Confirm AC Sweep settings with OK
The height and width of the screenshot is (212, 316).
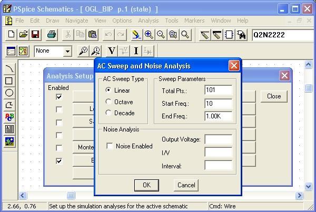146,185
